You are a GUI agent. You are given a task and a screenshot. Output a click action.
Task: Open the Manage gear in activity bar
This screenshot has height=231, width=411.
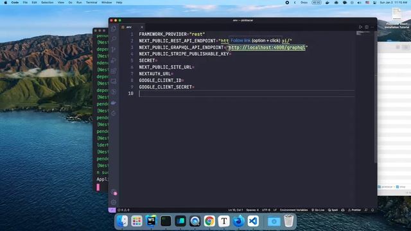(x=114, y=202)
